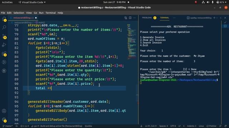Open the Timeline history icon in the activity bar
This screenshot has width=229, height=128.
pos(4,62)
